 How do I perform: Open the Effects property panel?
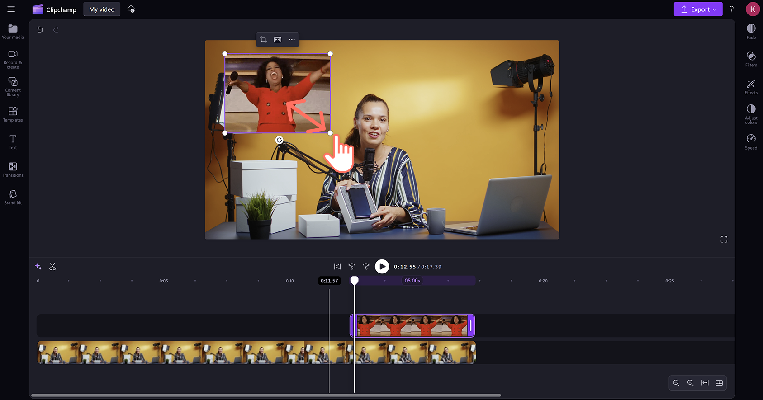click(x=751, y=87)
